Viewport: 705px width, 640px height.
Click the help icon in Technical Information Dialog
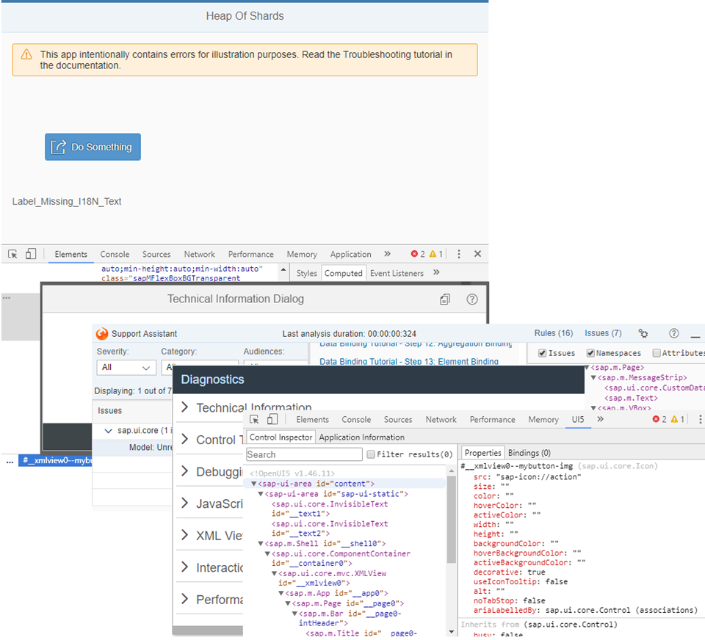coord(471,299)
